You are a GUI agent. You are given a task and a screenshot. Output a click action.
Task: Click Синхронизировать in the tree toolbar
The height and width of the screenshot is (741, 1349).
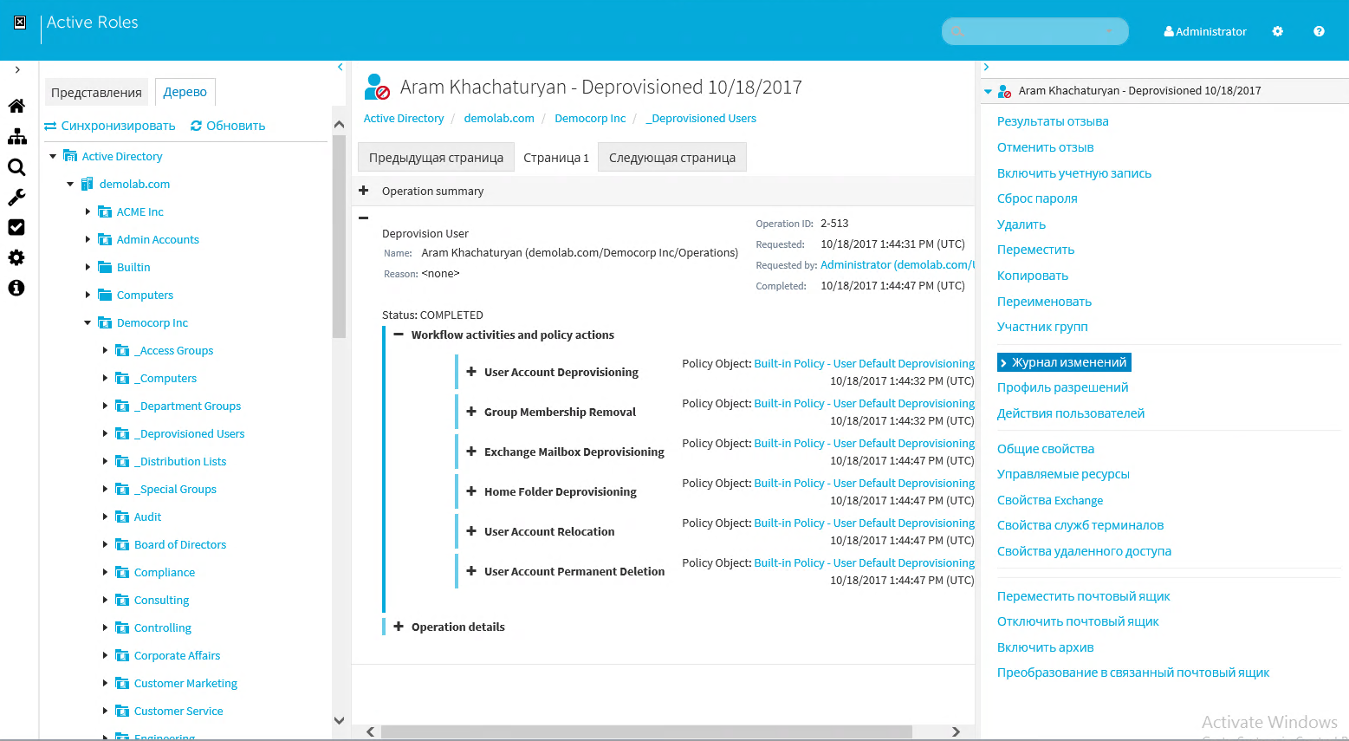click(x=110, y=126)
